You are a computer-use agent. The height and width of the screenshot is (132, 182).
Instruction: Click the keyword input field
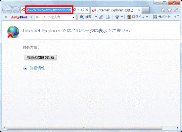[x=53, y=17]
